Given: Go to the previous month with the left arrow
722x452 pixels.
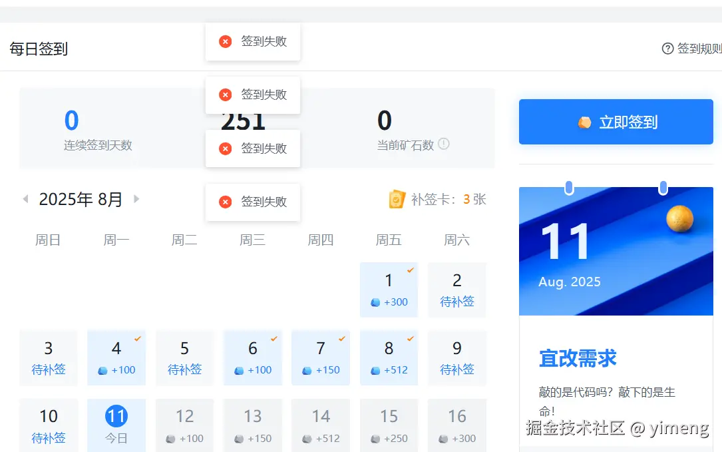Looking at the screenshot, I should (x=25, y=198).
